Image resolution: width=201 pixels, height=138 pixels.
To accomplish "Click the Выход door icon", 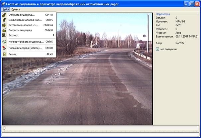I will pos(4,54).
